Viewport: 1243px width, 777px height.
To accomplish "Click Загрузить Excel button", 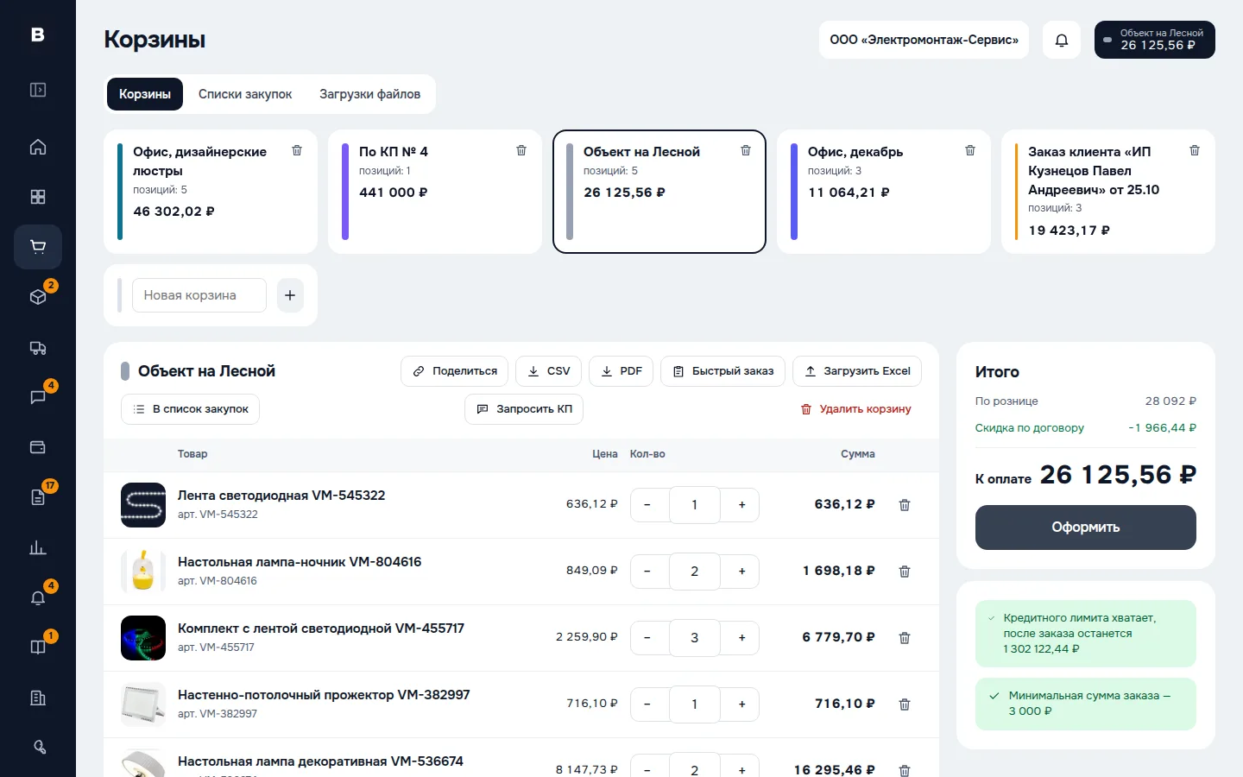I will [x=857, y=371].
